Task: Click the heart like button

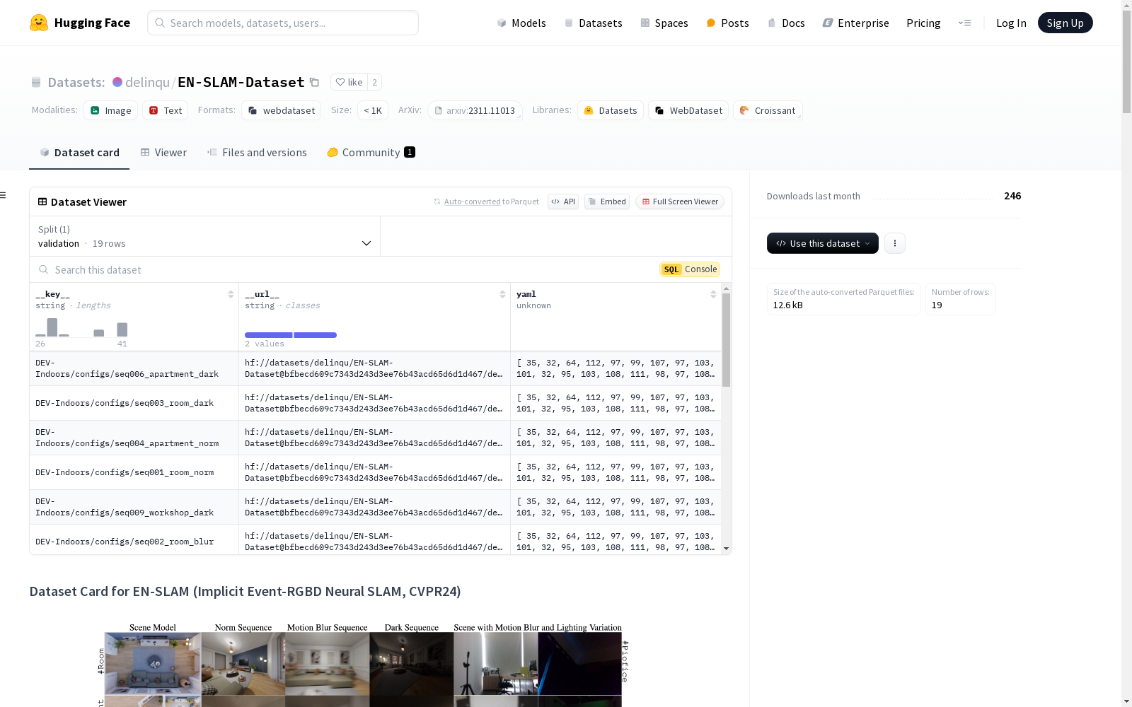Action: 349,82
